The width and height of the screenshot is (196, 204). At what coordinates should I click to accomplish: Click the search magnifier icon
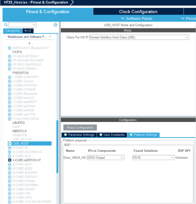point(6,24)
